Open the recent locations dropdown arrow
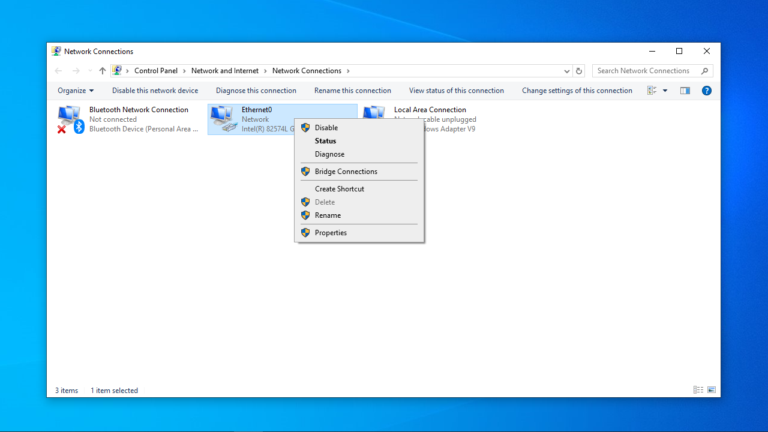The height and width of the screenshot is (432, 768). coord(90,71)
